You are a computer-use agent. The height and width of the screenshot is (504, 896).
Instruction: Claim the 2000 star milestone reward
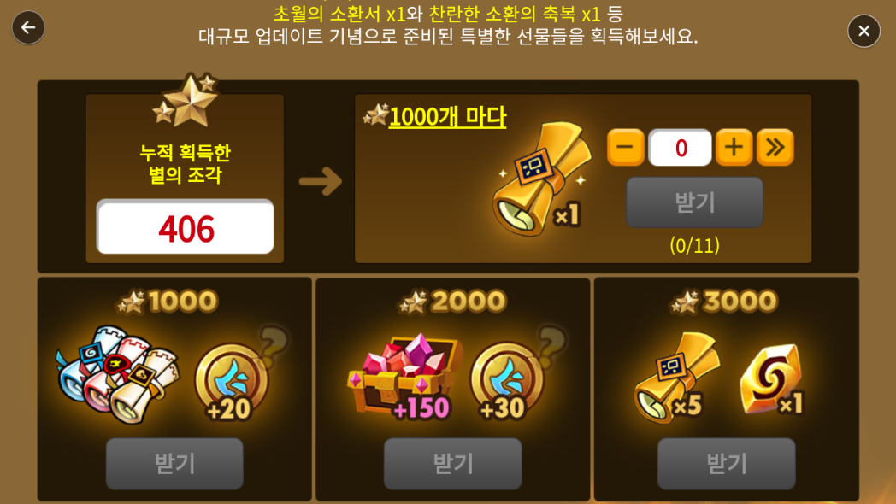[x=452, y=464]
